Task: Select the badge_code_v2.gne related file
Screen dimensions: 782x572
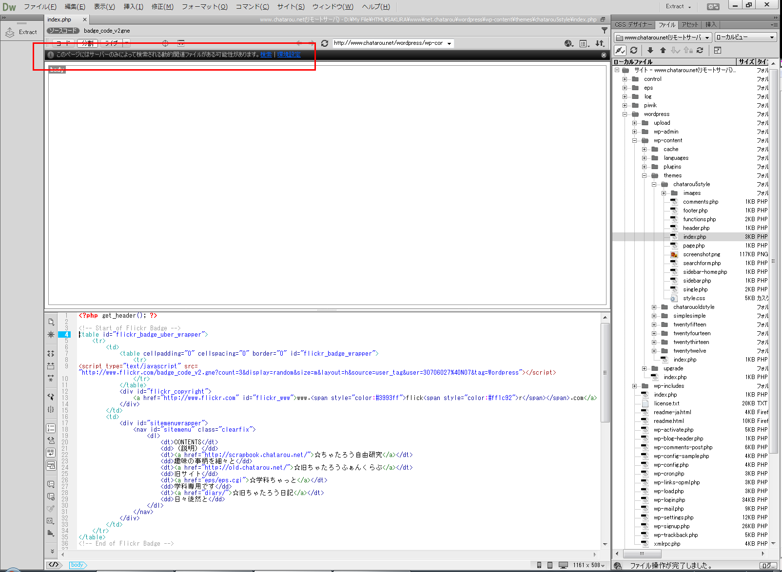Action: (x=107, y=31)
